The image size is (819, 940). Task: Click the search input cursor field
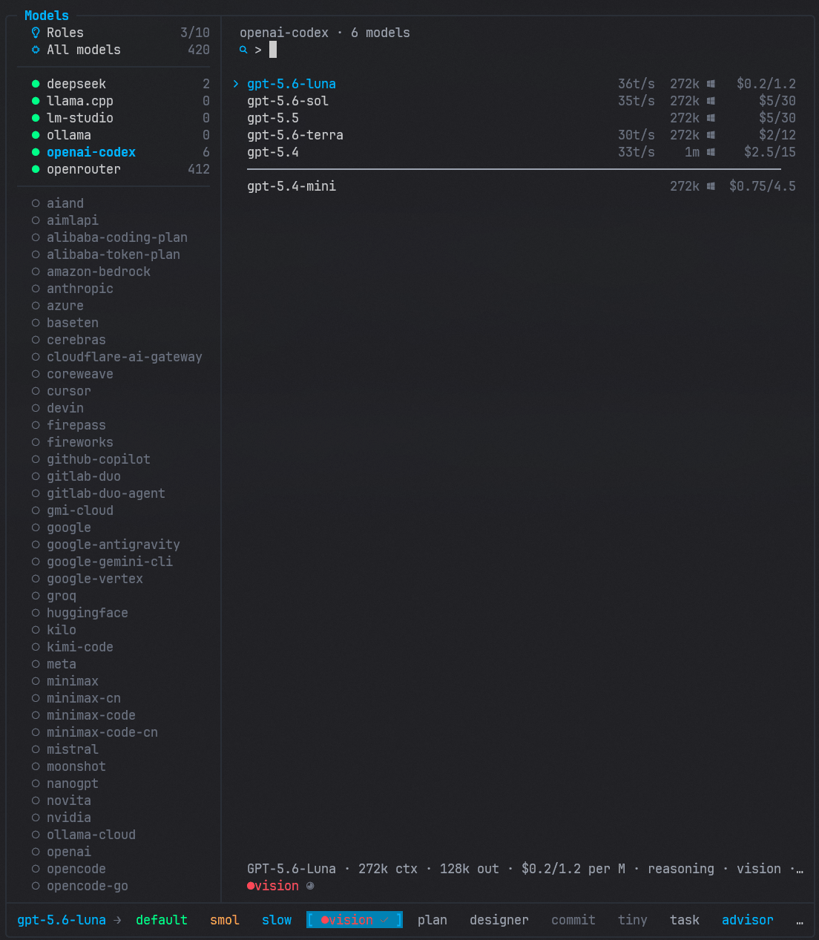[273, 50]
